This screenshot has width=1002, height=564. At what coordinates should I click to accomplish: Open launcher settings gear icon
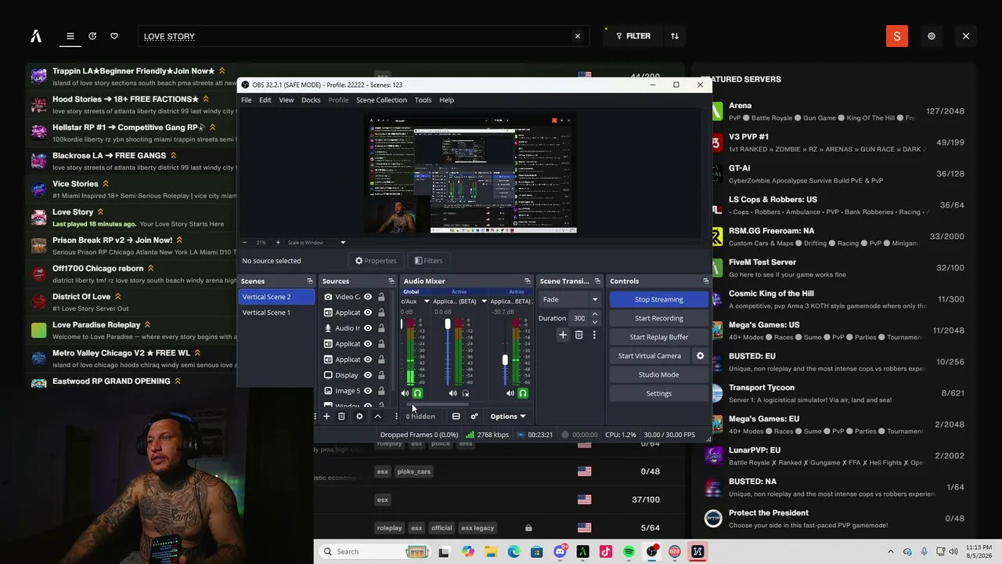[932, 36]
